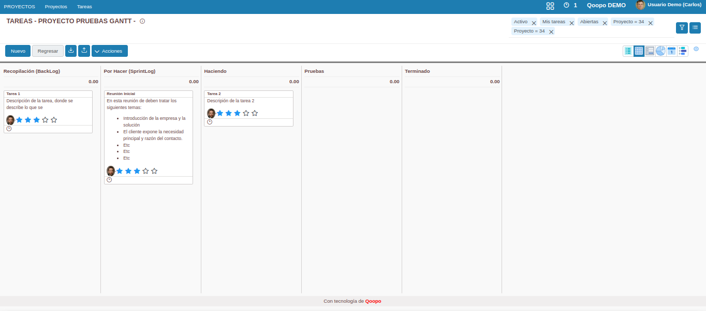Click Tarea 2 description text
The width and height of the screenshot is (706, 311).
(x=231, y=101)
